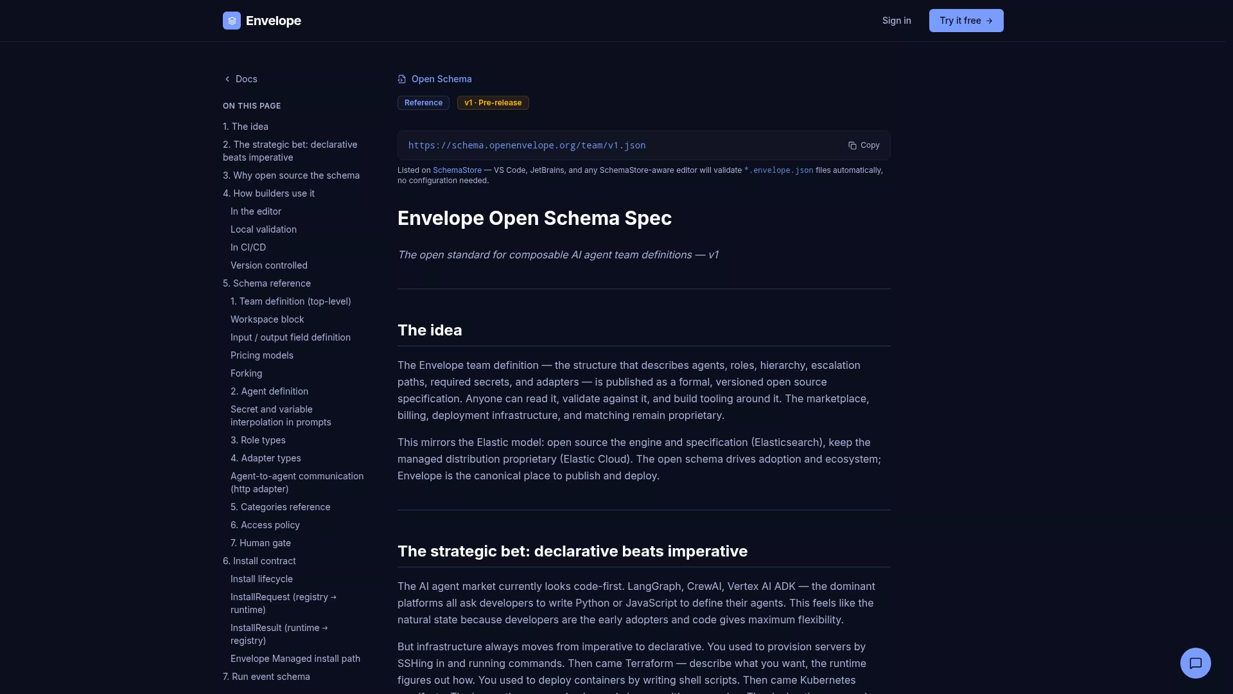Select 'InstallResult (runtime → registry)'
Viewport: 1233px width, 694px height.
279,634
